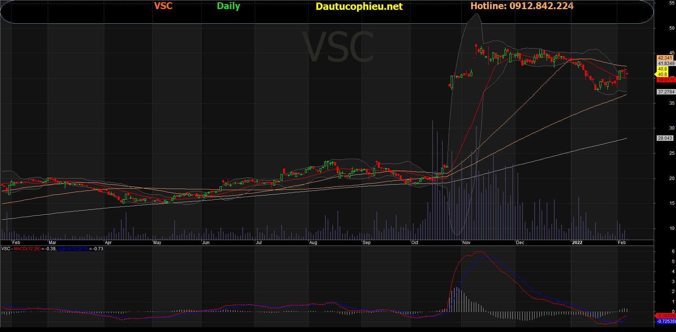Select the Nov marker on time axis
The width and height of the screenshot is (676, 332).
pyautogui.click(x=466, y=243)
